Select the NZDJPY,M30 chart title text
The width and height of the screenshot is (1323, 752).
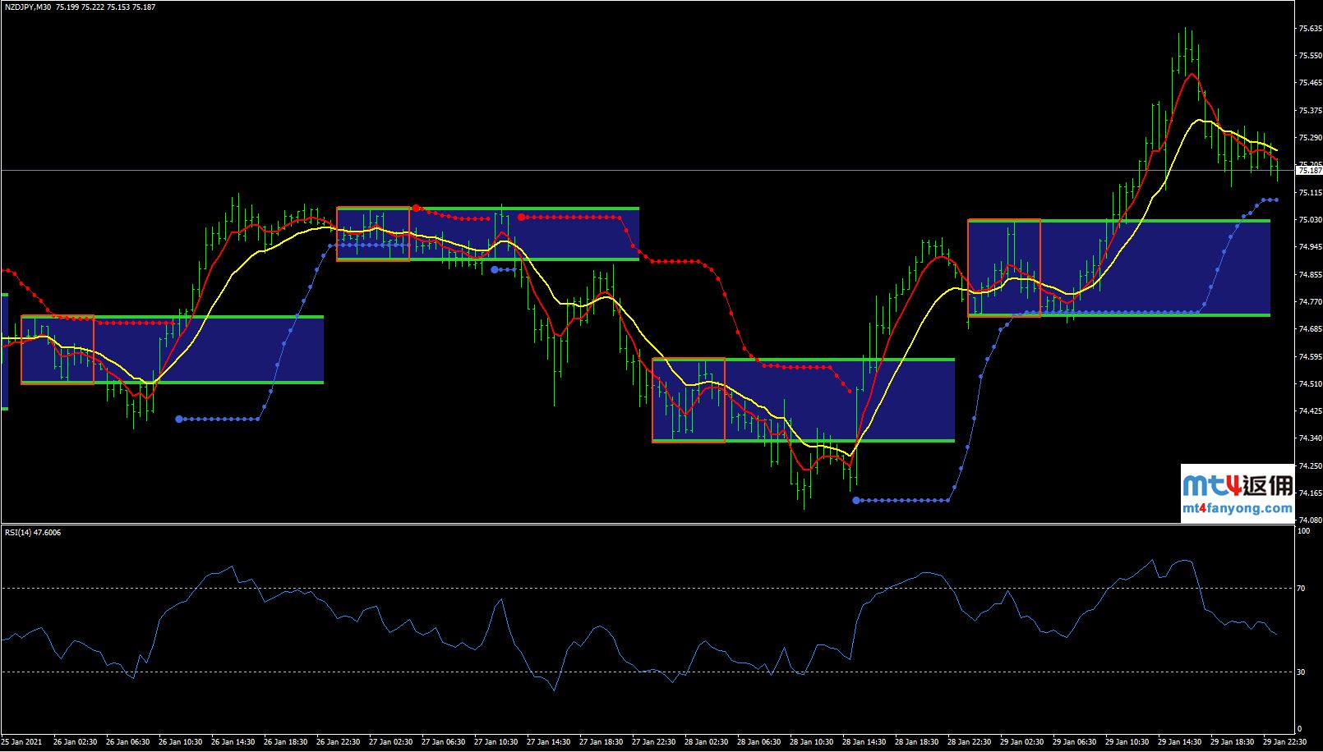coord(27,7)
